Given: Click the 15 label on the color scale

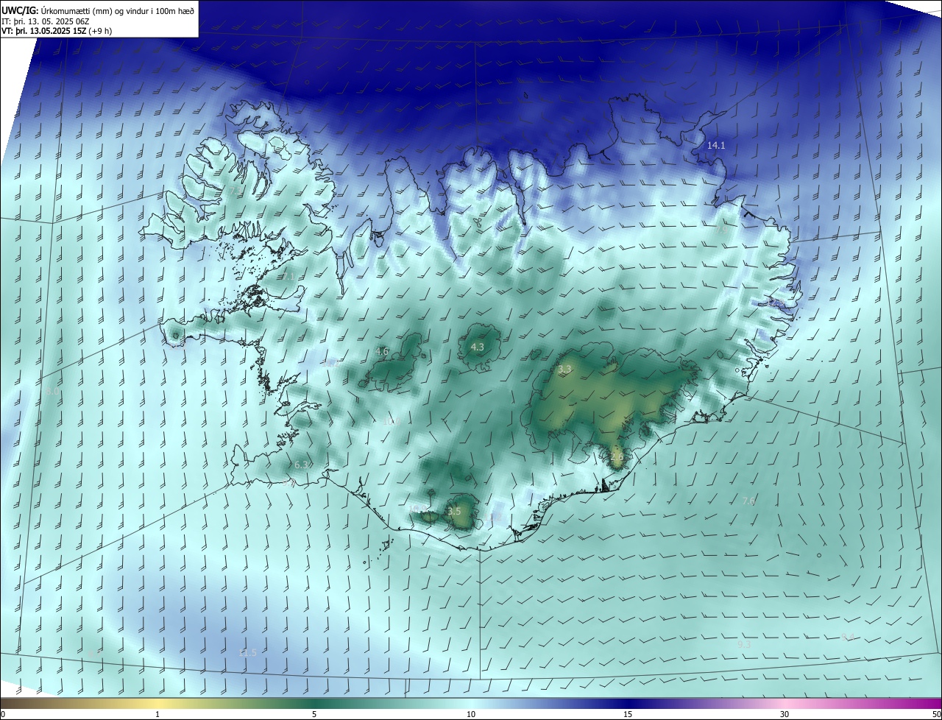Looking at the screenshot, I should click(628, 715).
